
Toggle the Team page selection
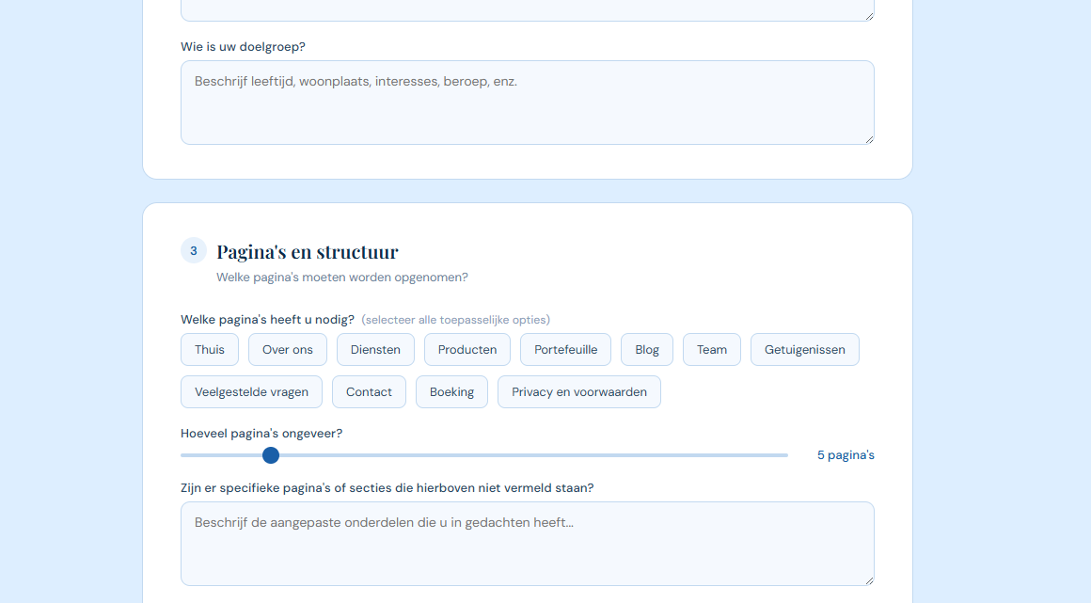click(711, 349)
